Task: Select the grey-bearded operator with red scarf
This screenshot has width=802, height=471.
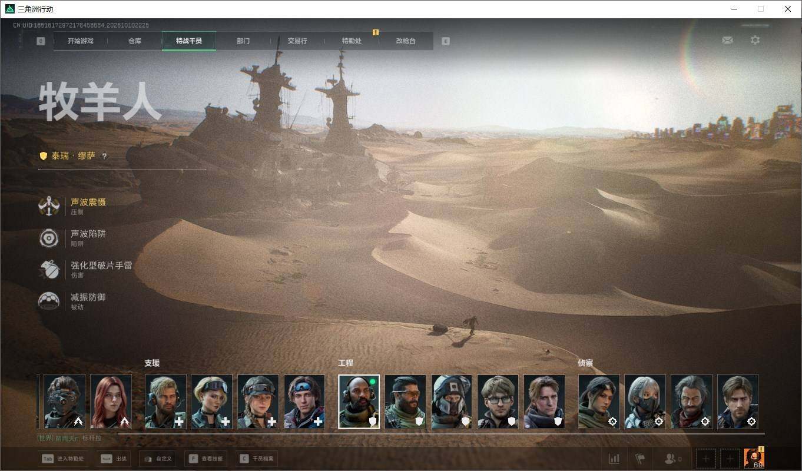Action: (691, 402)
